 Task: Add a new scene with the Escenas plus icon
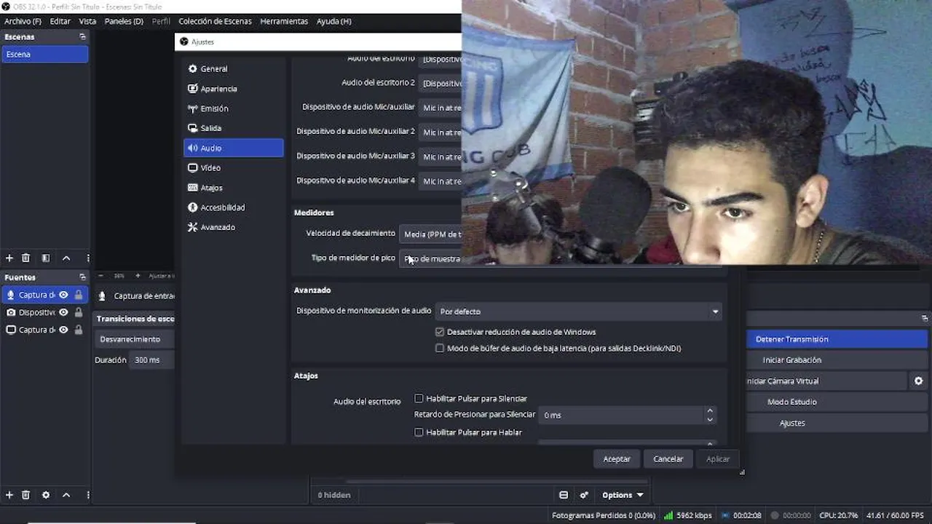[x=9, y=258]
